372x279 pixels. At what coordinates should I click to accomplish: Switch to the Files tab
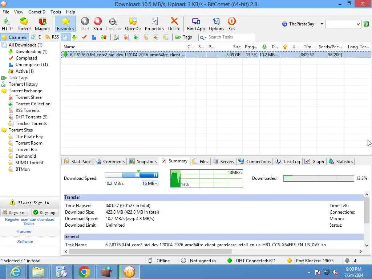pyautogui.click(x=201, y=162)
